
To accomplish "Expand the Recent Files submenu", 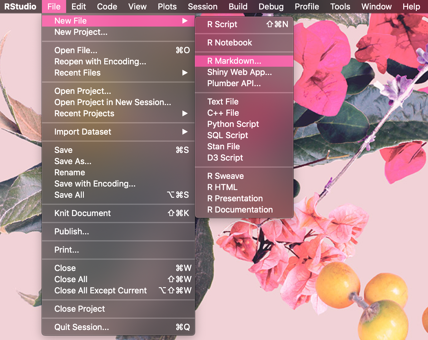I will pyautogui.click(x=118, y=73).
